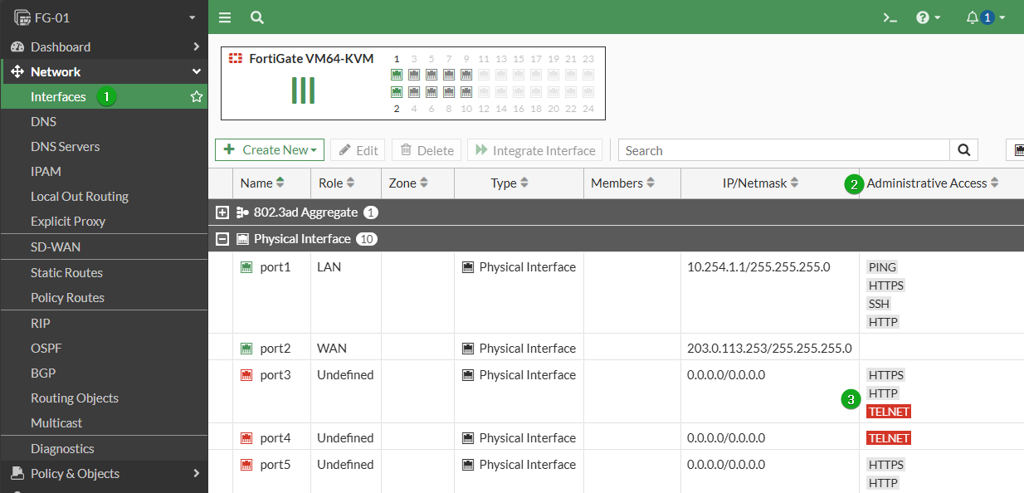The width and height of the screenshot is (1024, 493).
Task: Click IP 203.0.113.253/255.255.255.0 cell
Action: (769, 349)
